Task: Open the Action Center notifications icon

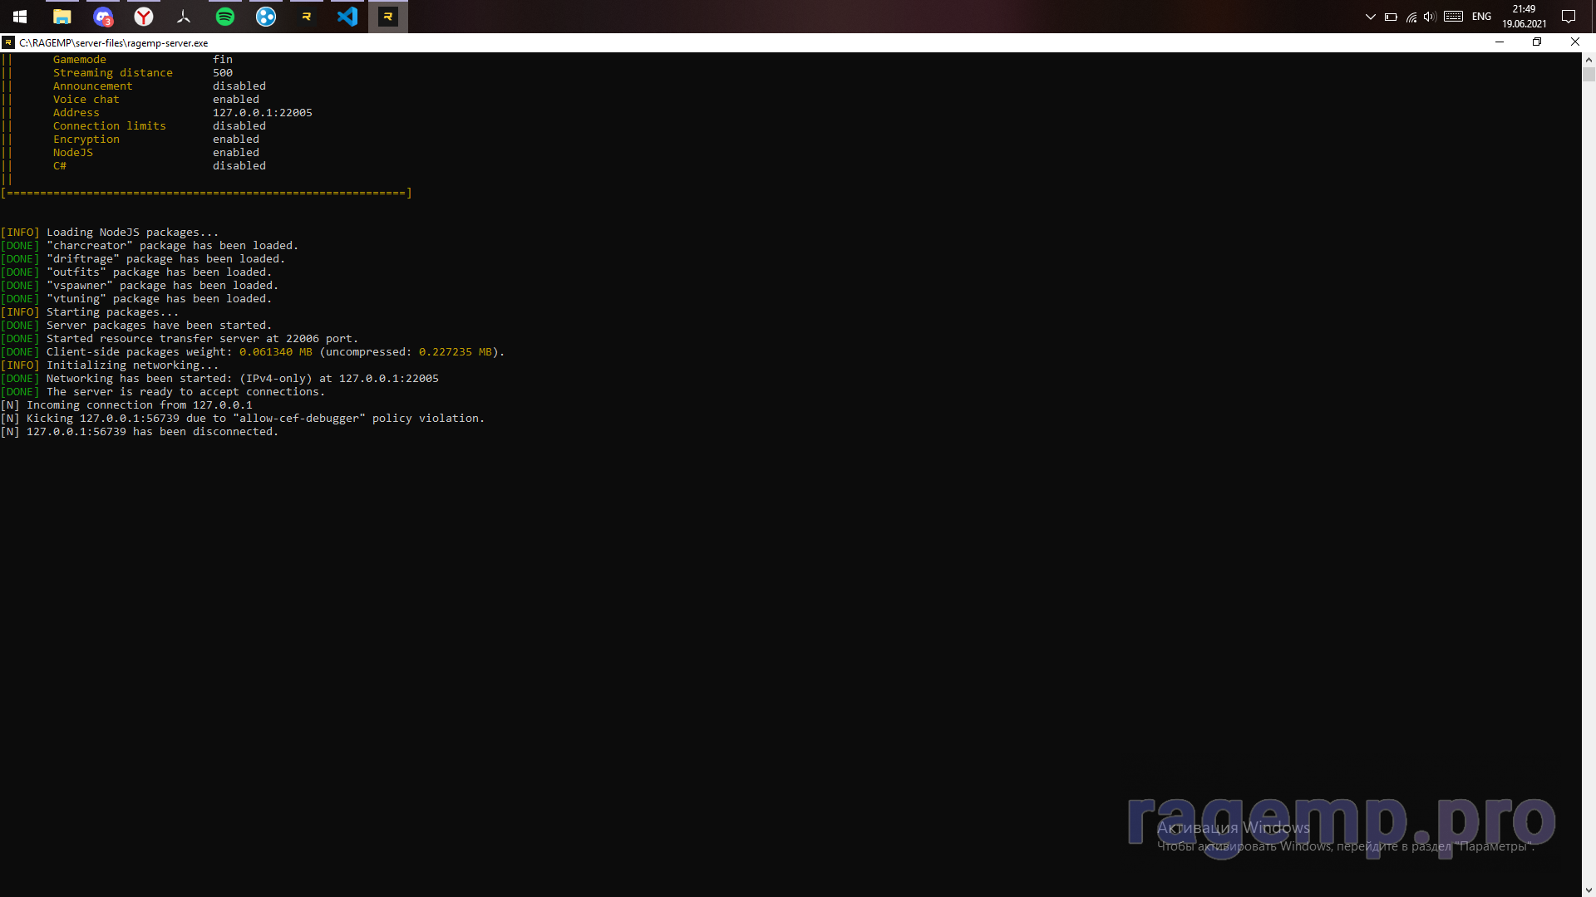Action: (1569, 17)
